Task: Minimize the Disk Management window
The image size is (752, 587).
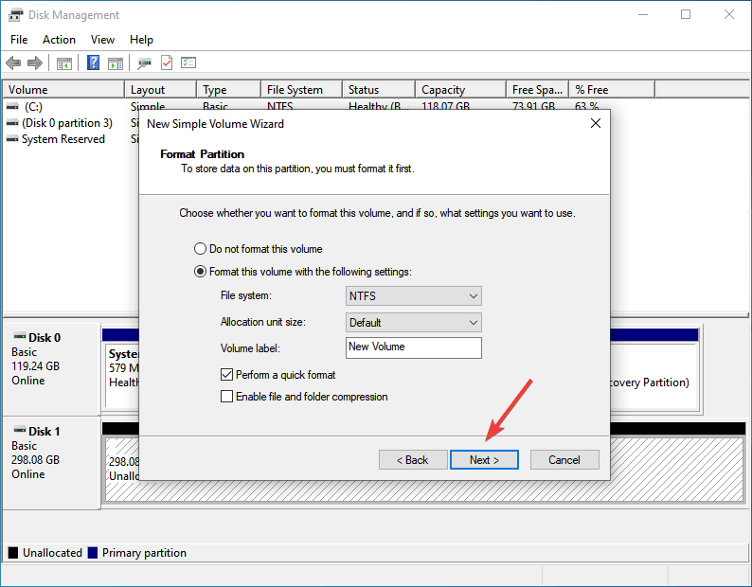Action: tap(643, 15)
